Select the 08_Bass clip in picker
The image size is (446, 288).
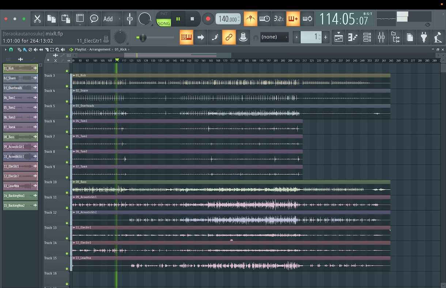pos(20,137)
